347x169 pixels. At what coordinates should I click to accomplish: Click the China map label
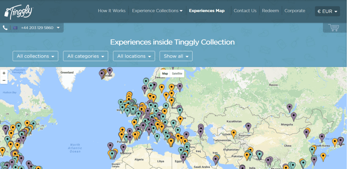click(x=288, y=146)
